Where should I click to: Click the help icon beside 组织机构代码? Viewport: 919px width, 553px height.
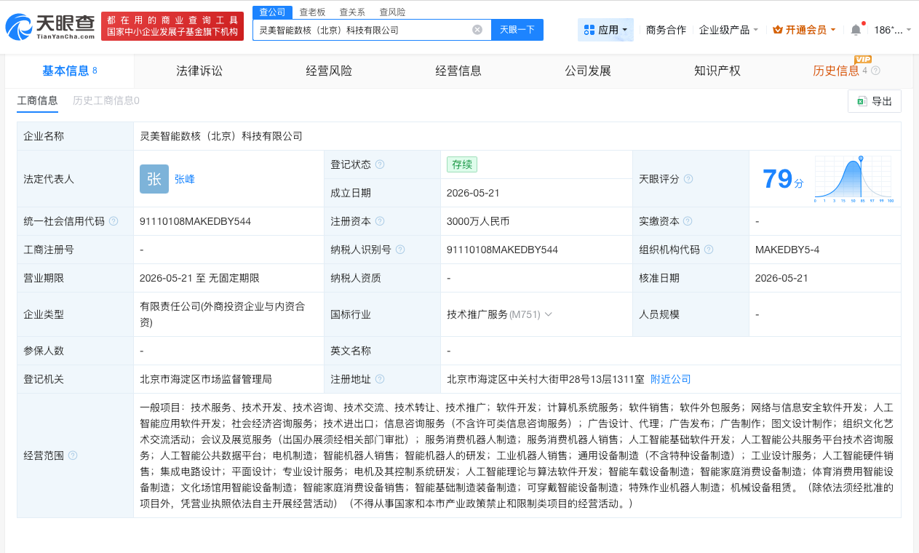coord(709,250)
